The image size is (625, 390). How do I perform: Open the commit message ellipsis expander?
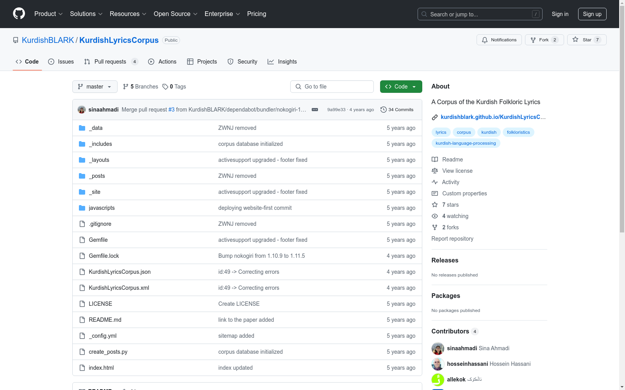pos(315,110)
